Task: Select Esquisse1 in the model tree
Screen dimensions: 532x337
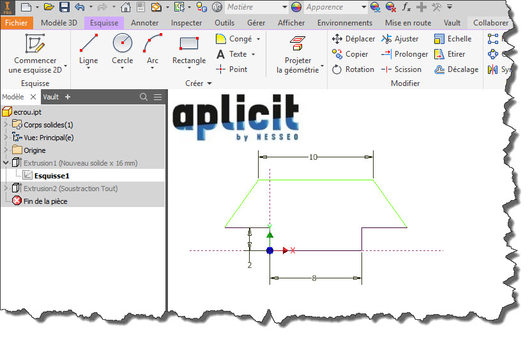Action: 52,176
